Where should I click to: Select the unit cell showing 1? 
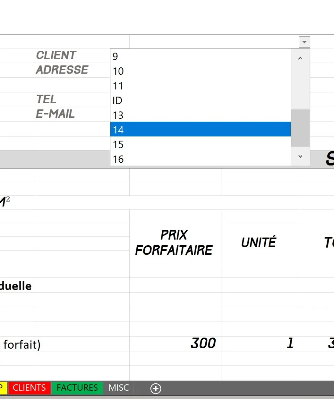point(260,343)
